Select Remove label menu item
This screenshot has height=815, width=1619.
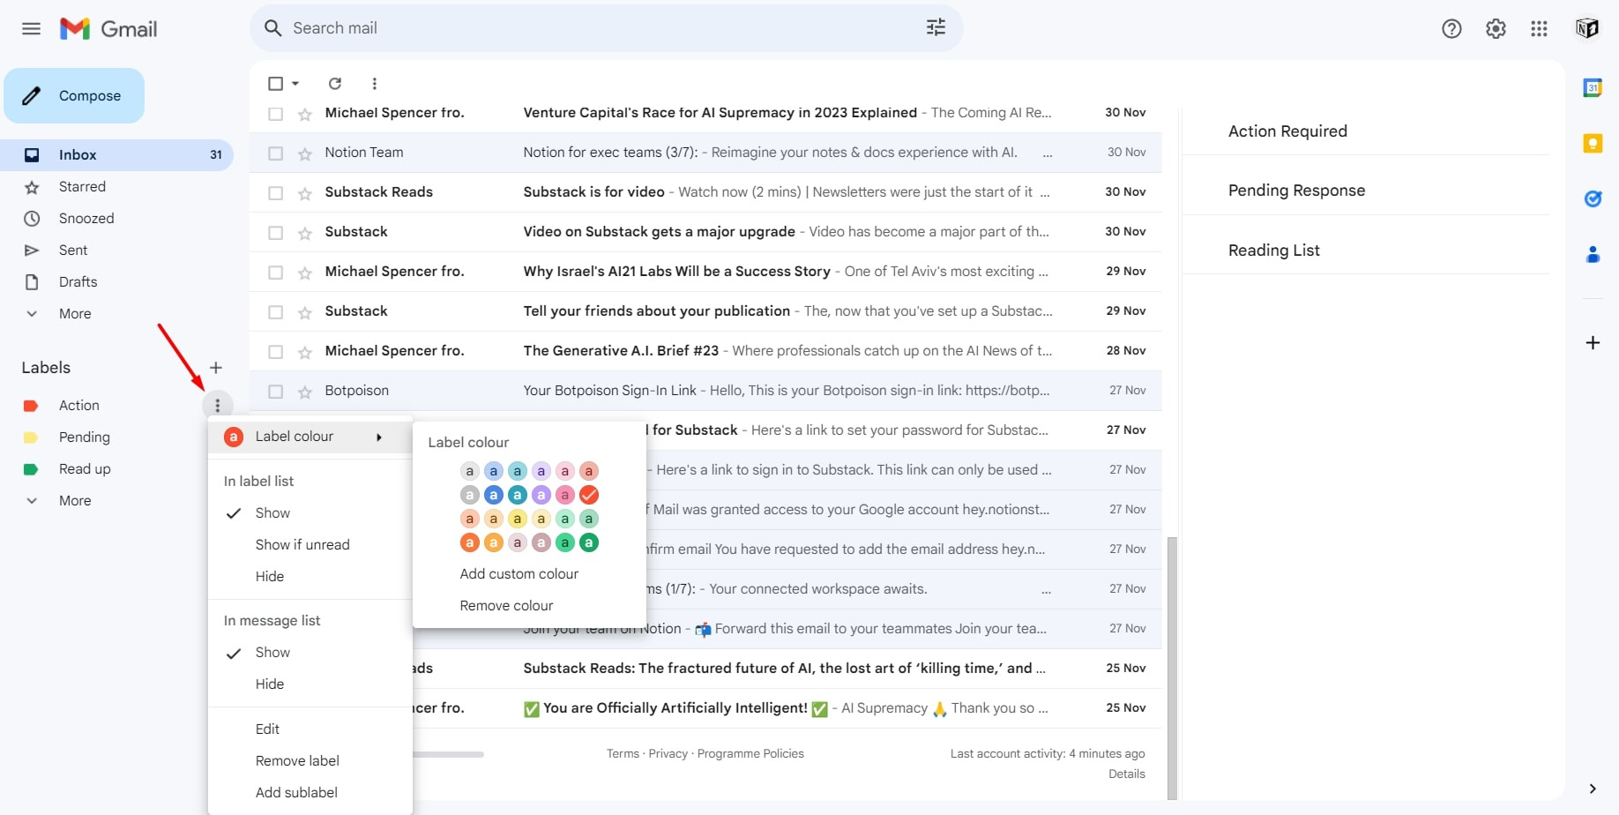tap(297, 760)
